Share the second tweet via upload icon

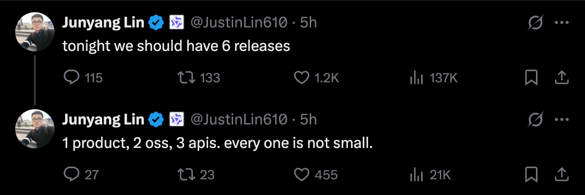point(561,174)
